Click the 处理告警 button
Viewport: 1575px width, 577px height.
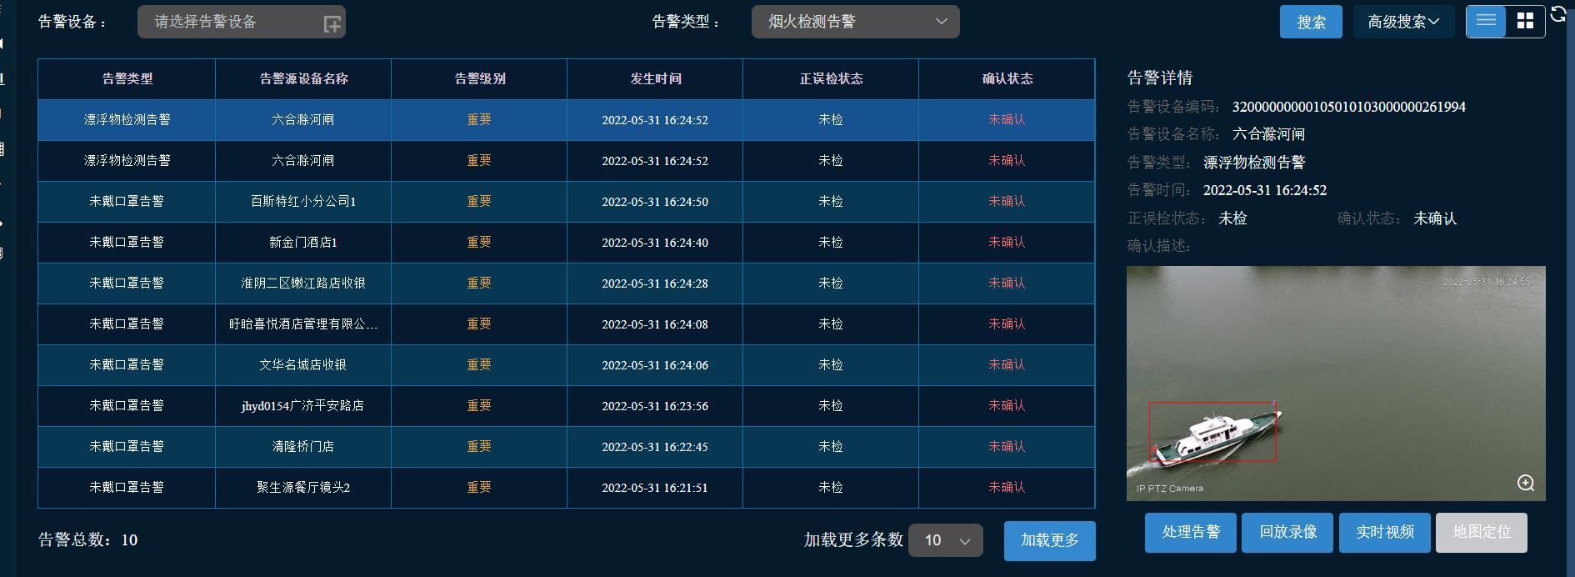(x=1190, y=532)
